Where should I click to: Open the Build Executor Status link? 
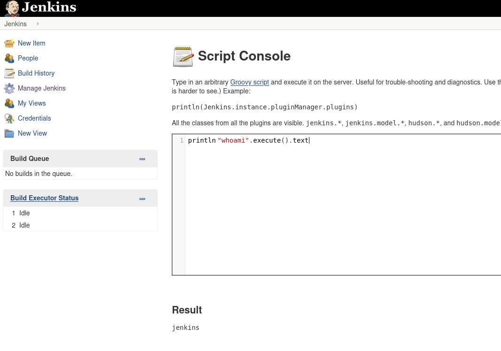(45, 198)
